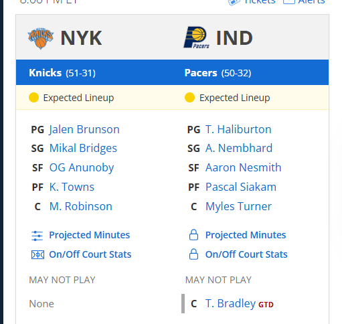Click lock icon beside Pacers On/Off Court Stats

click(193, 254)
